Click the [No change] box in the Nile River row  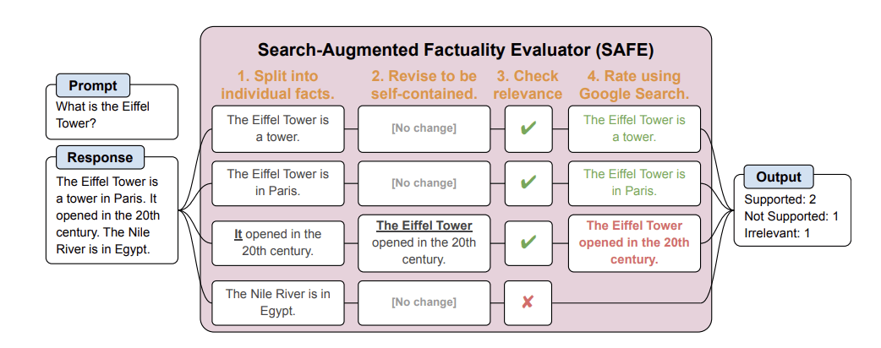(x=424, y=302)
